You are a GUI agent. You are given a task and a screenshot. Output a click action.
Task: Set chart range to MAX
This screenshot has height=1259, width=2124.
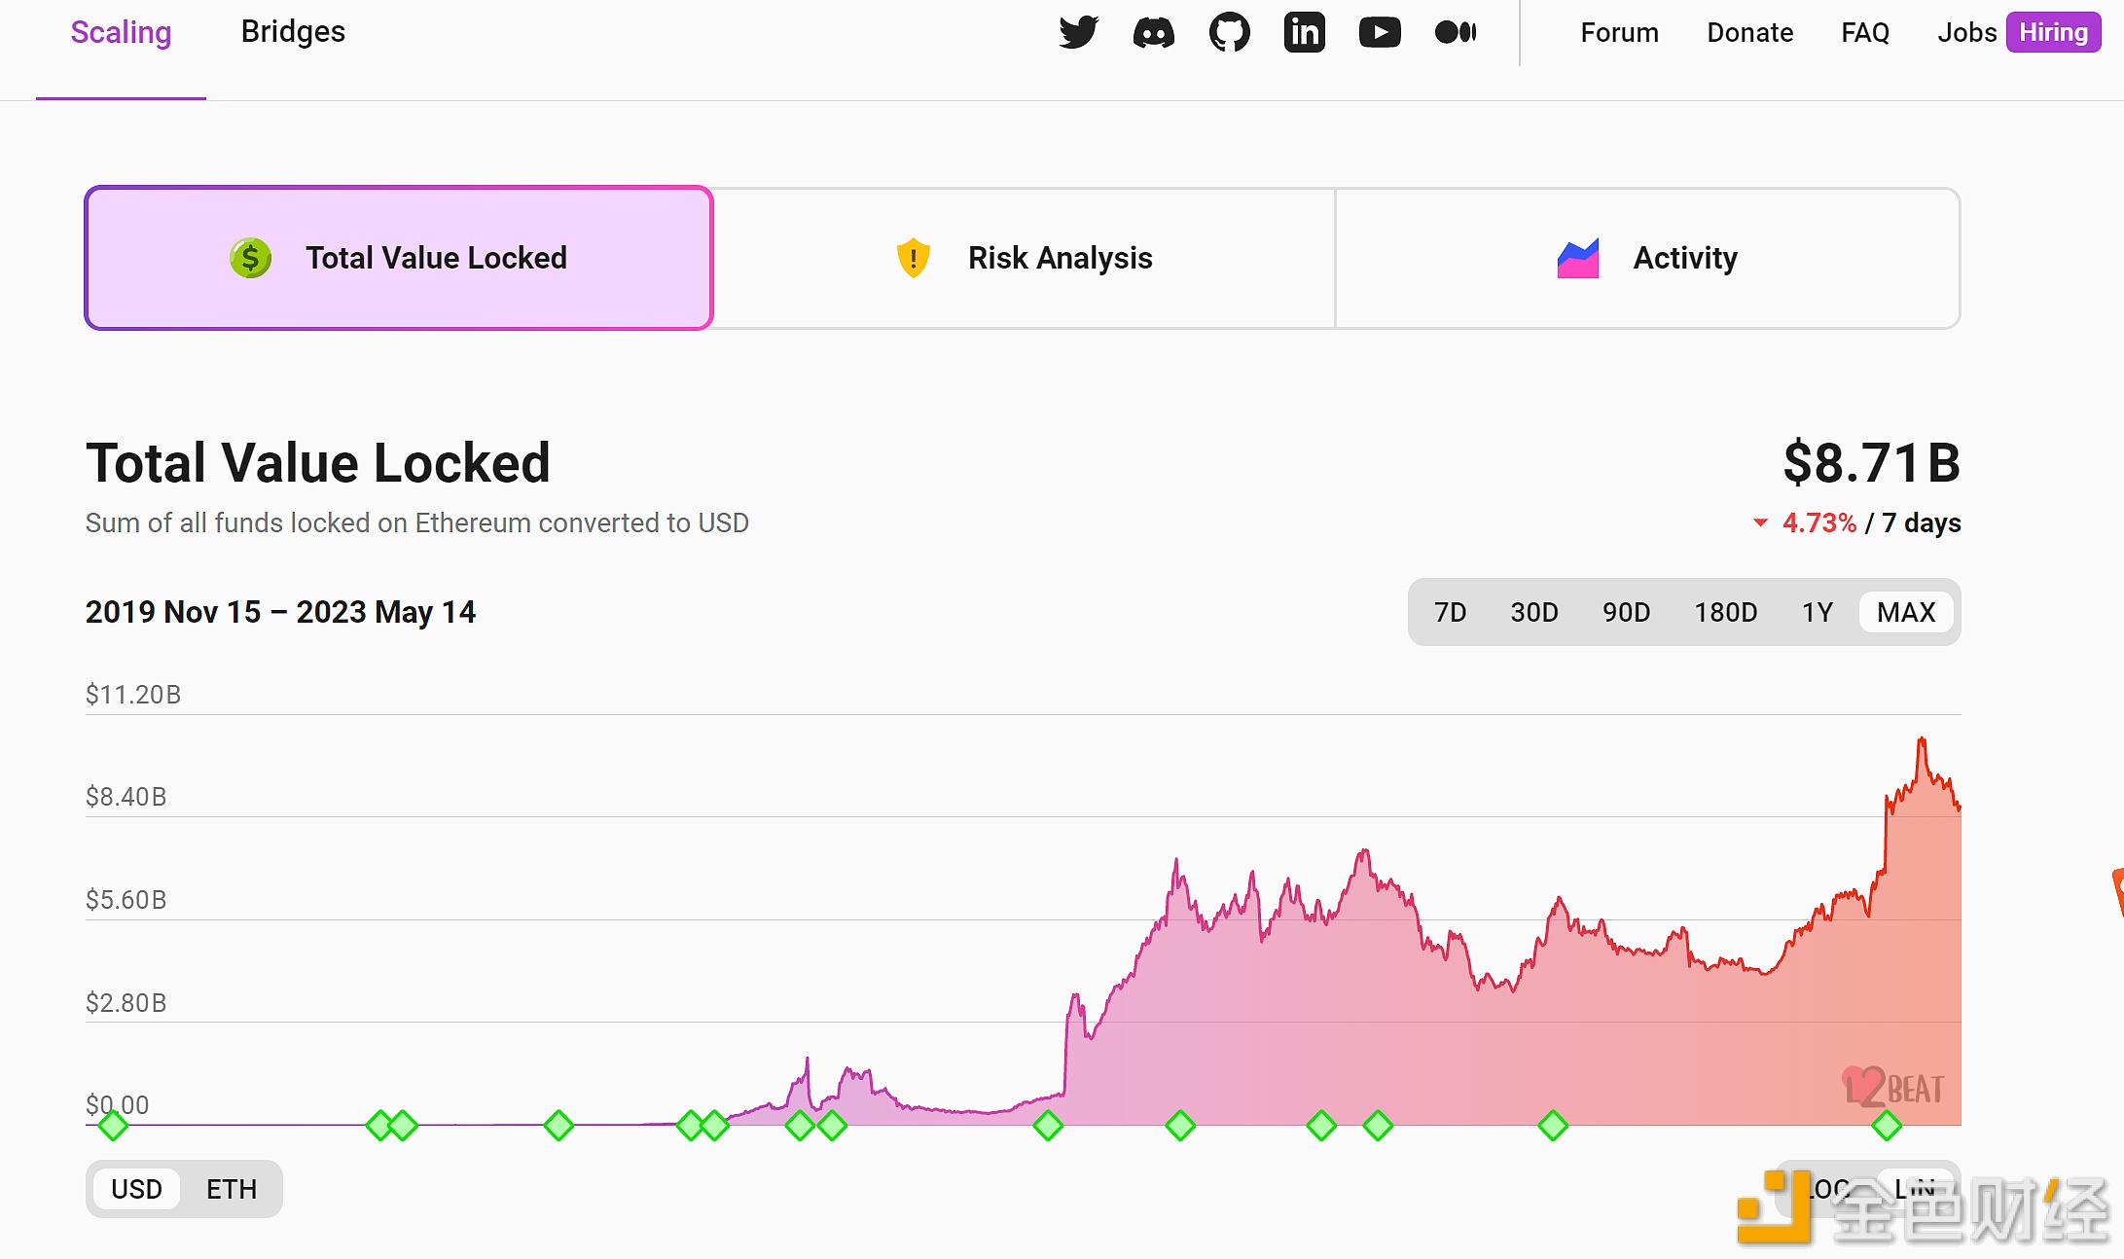[1906, 612]
